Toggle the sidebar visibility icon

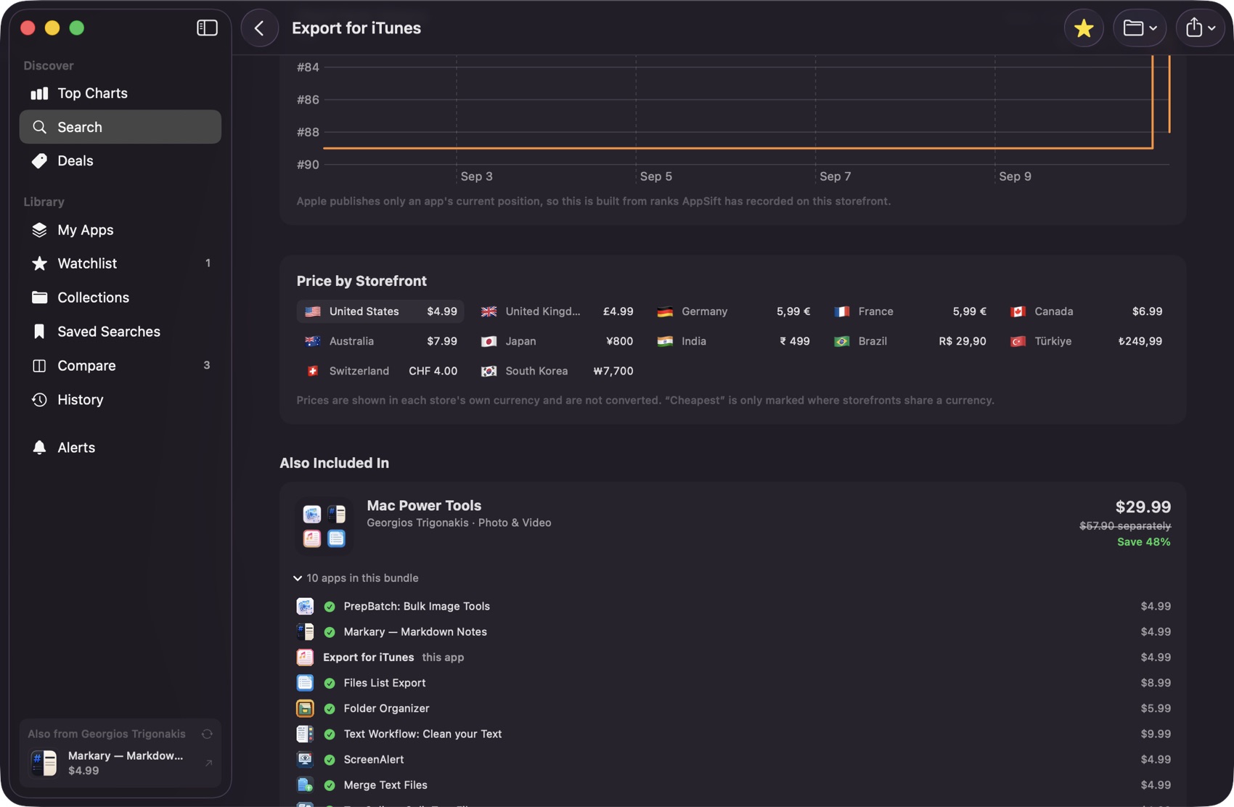pyautogui.click(x=207, y=28)
